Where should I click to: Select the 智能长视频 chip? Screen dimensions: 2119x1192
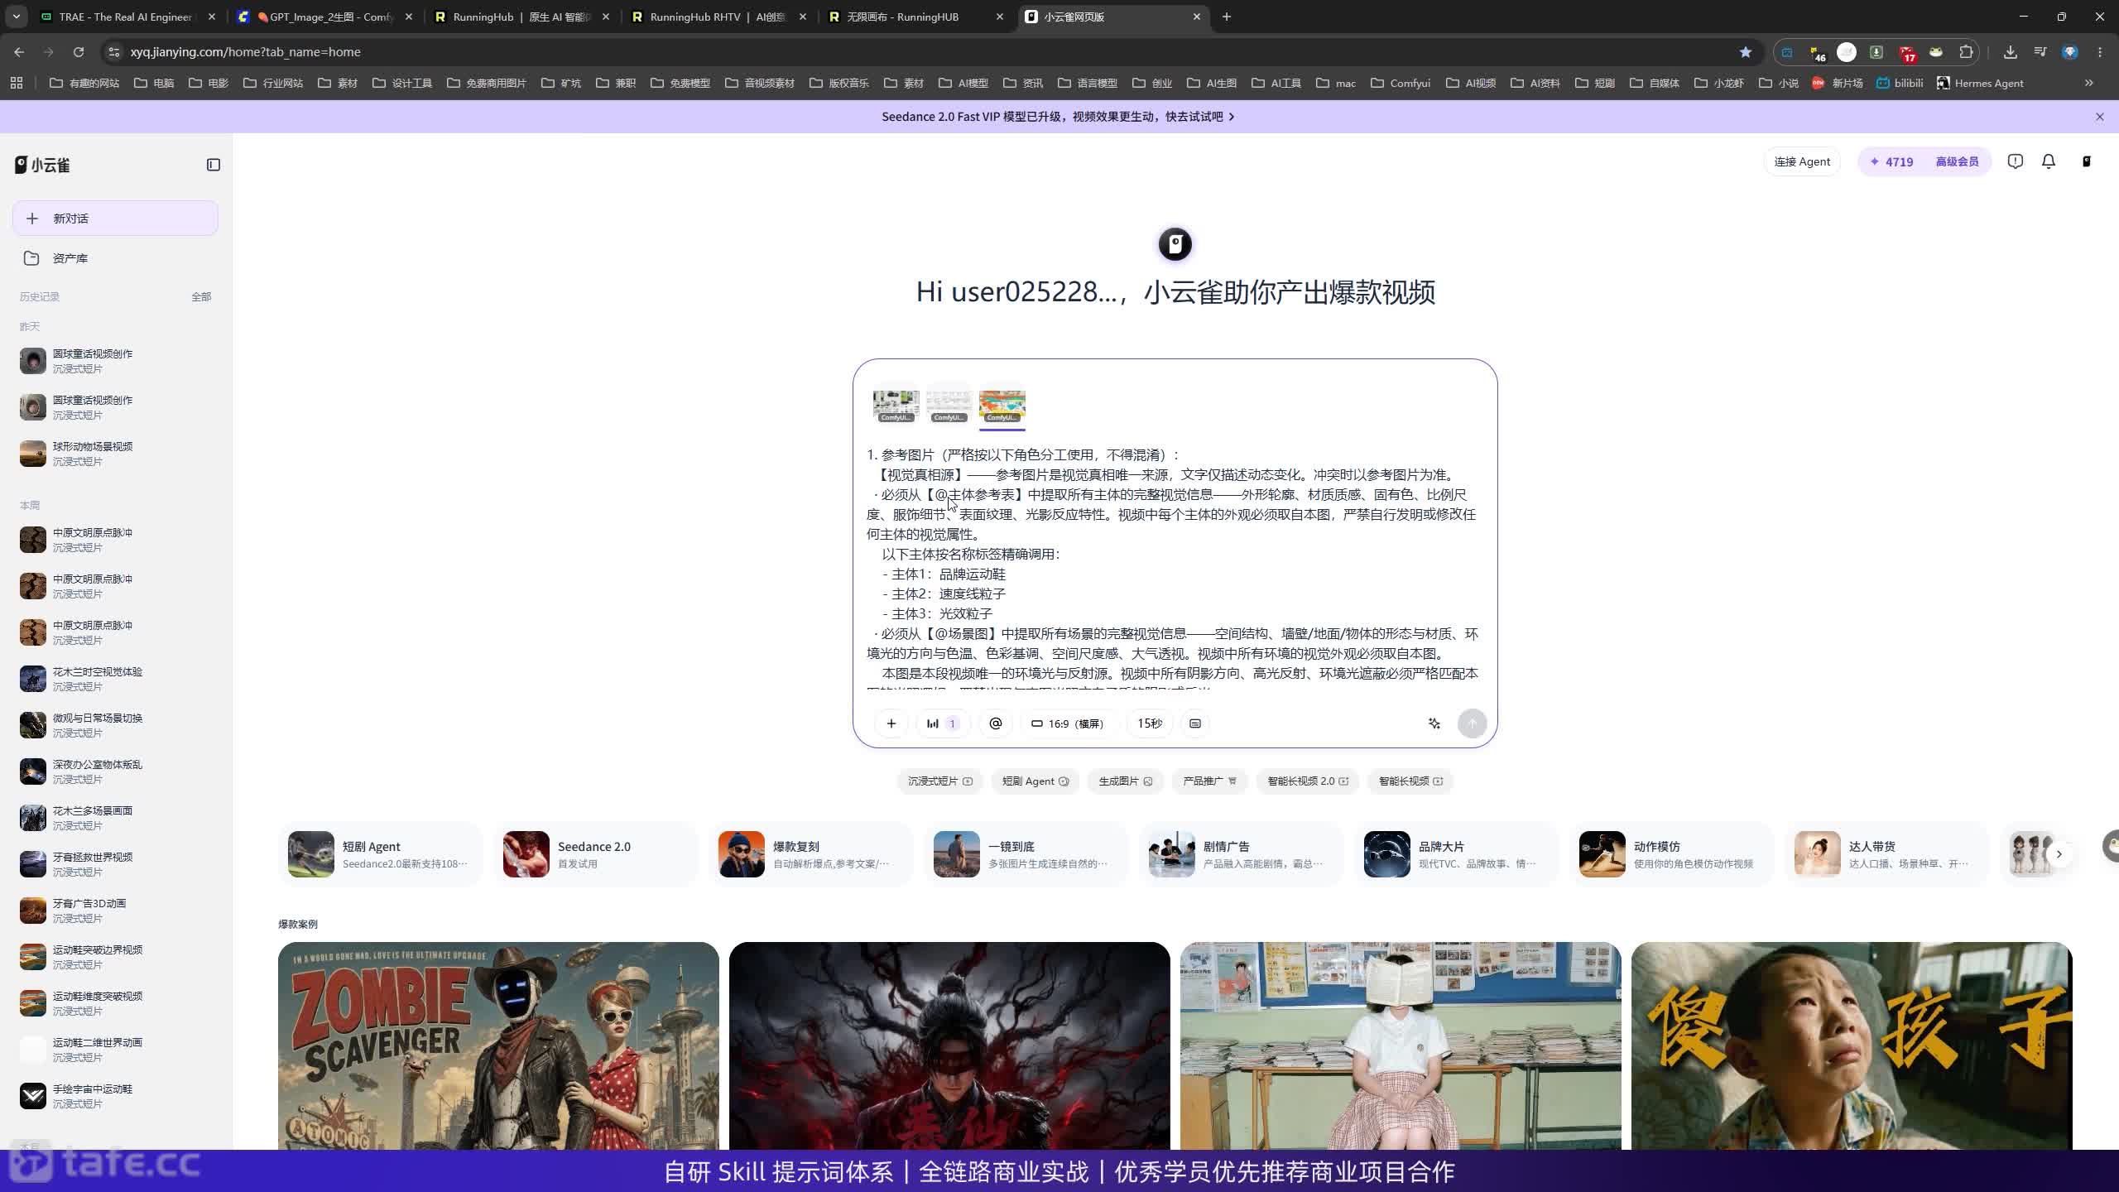point(1410,781)
